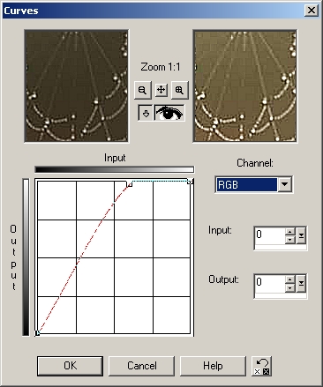Decrease the Output value with down arrow
Image resolution: width=323 pixels, height=387 pixels.
pyautogui.click(x=290, y=287)
